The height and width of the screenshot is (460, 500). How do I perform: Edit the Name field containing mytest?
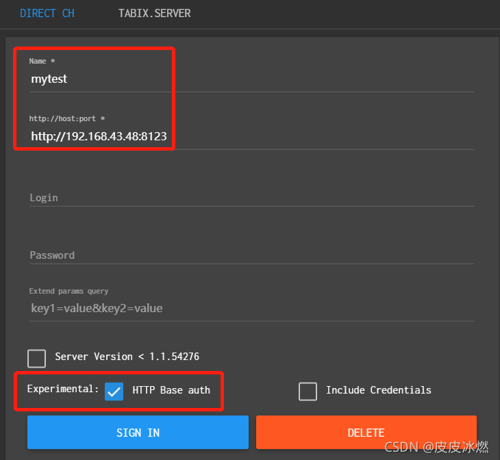(x=252, y=79)
